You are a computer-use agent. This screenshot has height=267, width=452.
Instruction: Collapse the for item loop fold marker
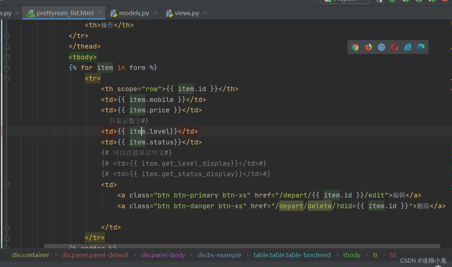coord(7,68)
